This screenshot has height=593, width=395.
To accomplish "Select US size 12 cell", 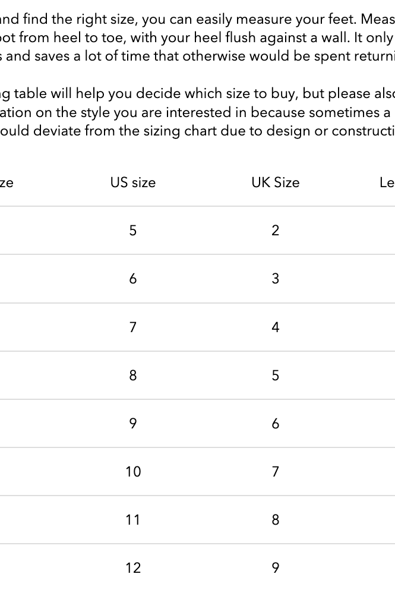I will [x=132, y=568].
